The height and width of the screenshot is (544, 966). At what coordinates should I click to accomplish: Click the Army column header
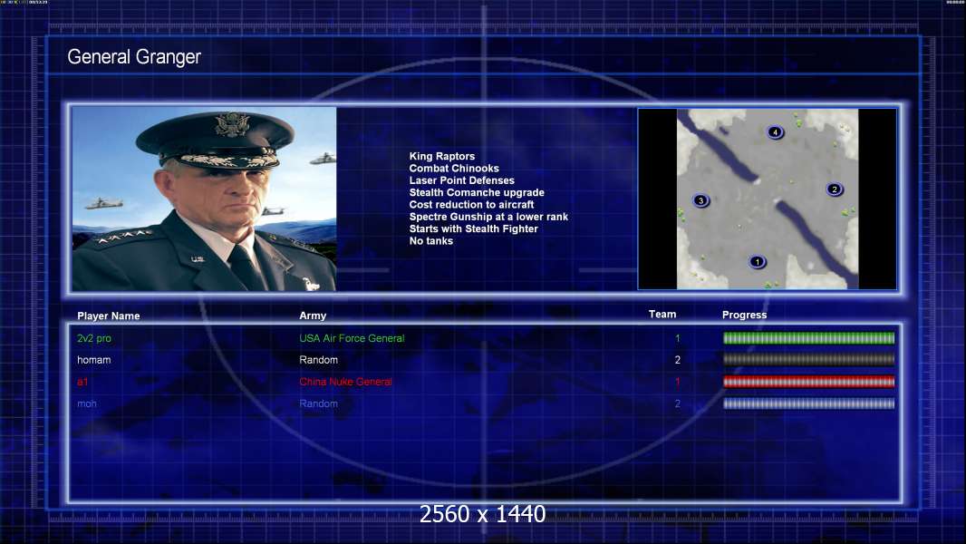[313, 316]
